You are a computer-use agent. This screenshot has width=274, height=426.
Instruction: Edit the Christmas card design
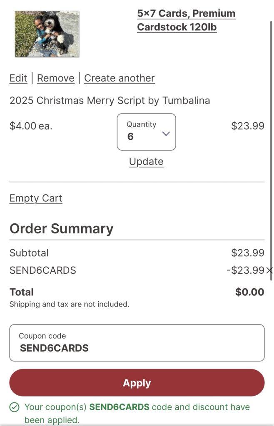(x=18, y=78)
